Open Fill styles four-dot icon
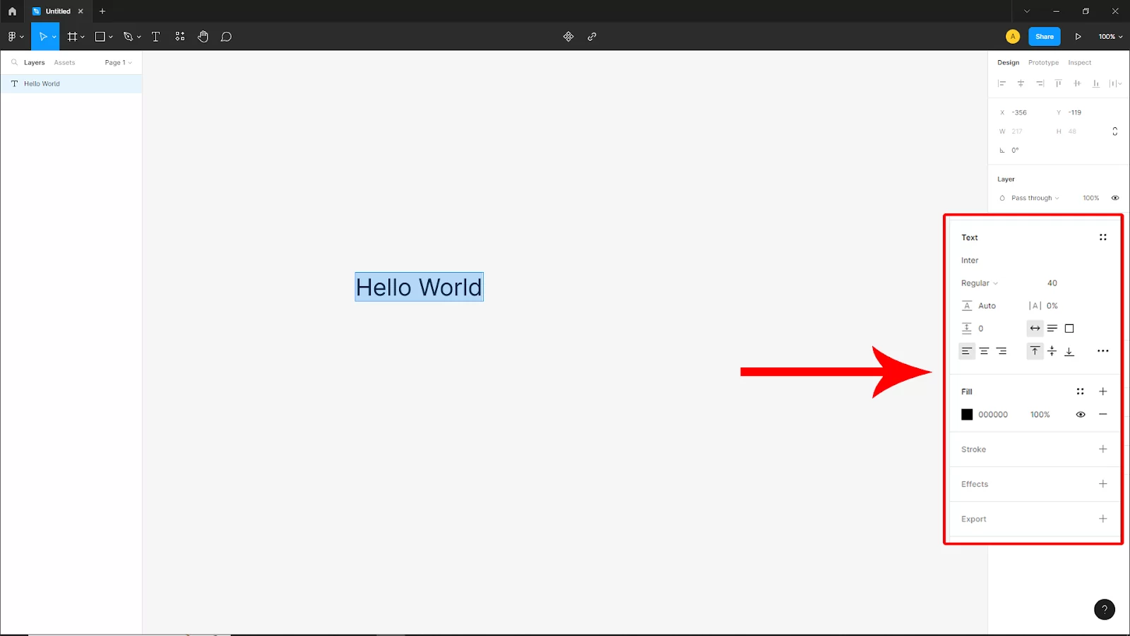The height and width of the screenshot is (636, 1130). tap(1080, 391)
